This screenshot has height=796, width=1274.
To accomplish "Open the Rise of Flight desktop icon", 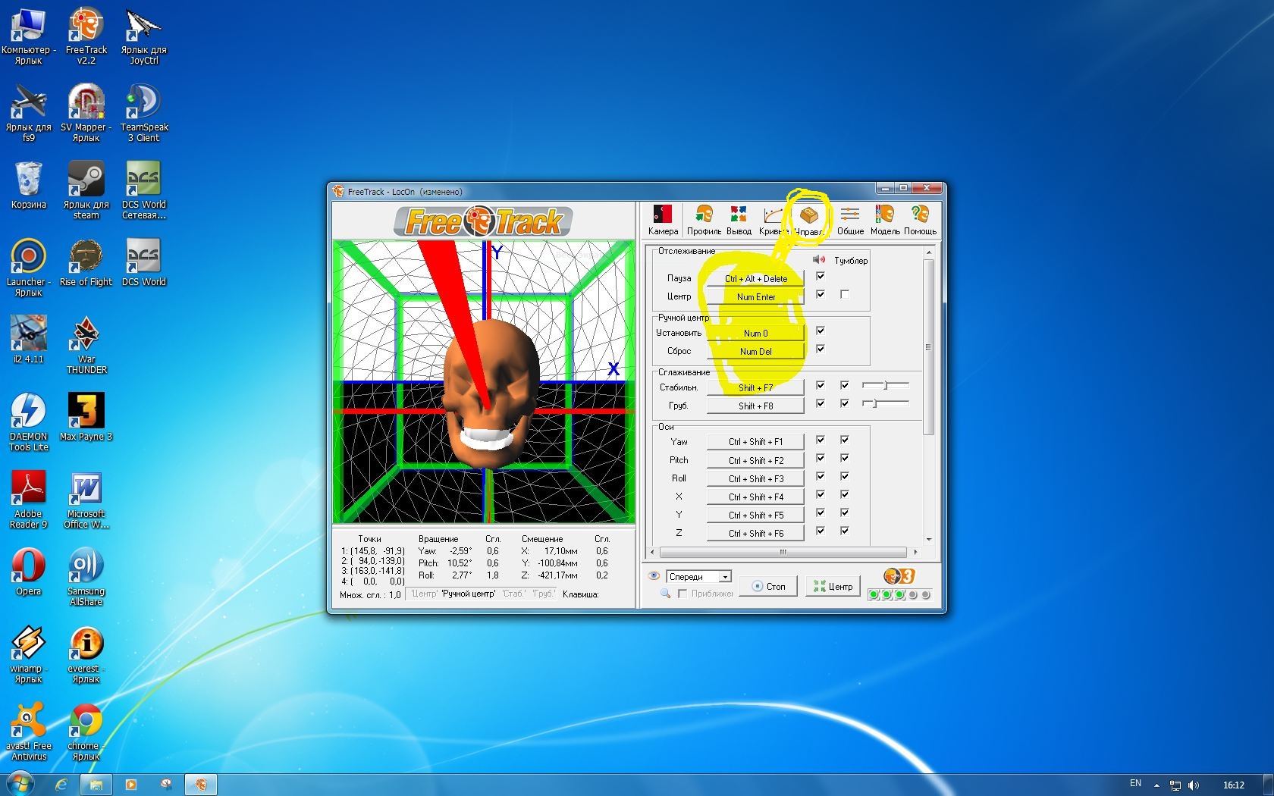I will tap(86, 264).
